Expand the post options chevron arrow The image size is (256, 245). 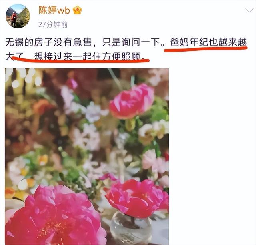[249, 10]
